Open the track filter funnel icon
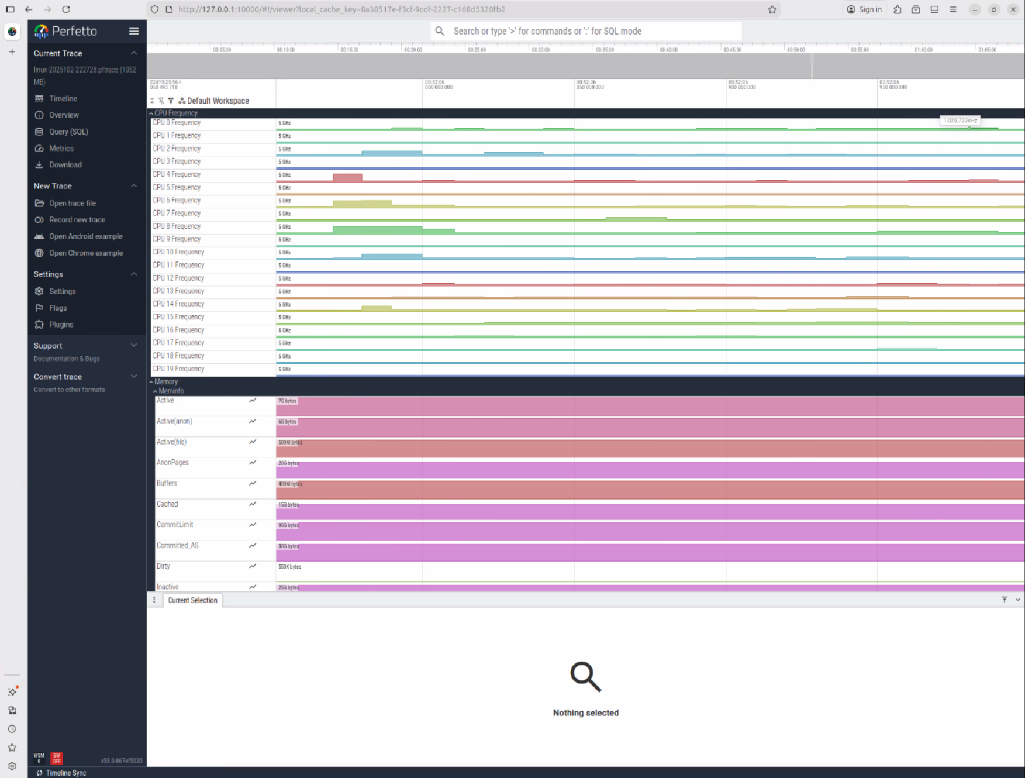 tap(171, 101)
